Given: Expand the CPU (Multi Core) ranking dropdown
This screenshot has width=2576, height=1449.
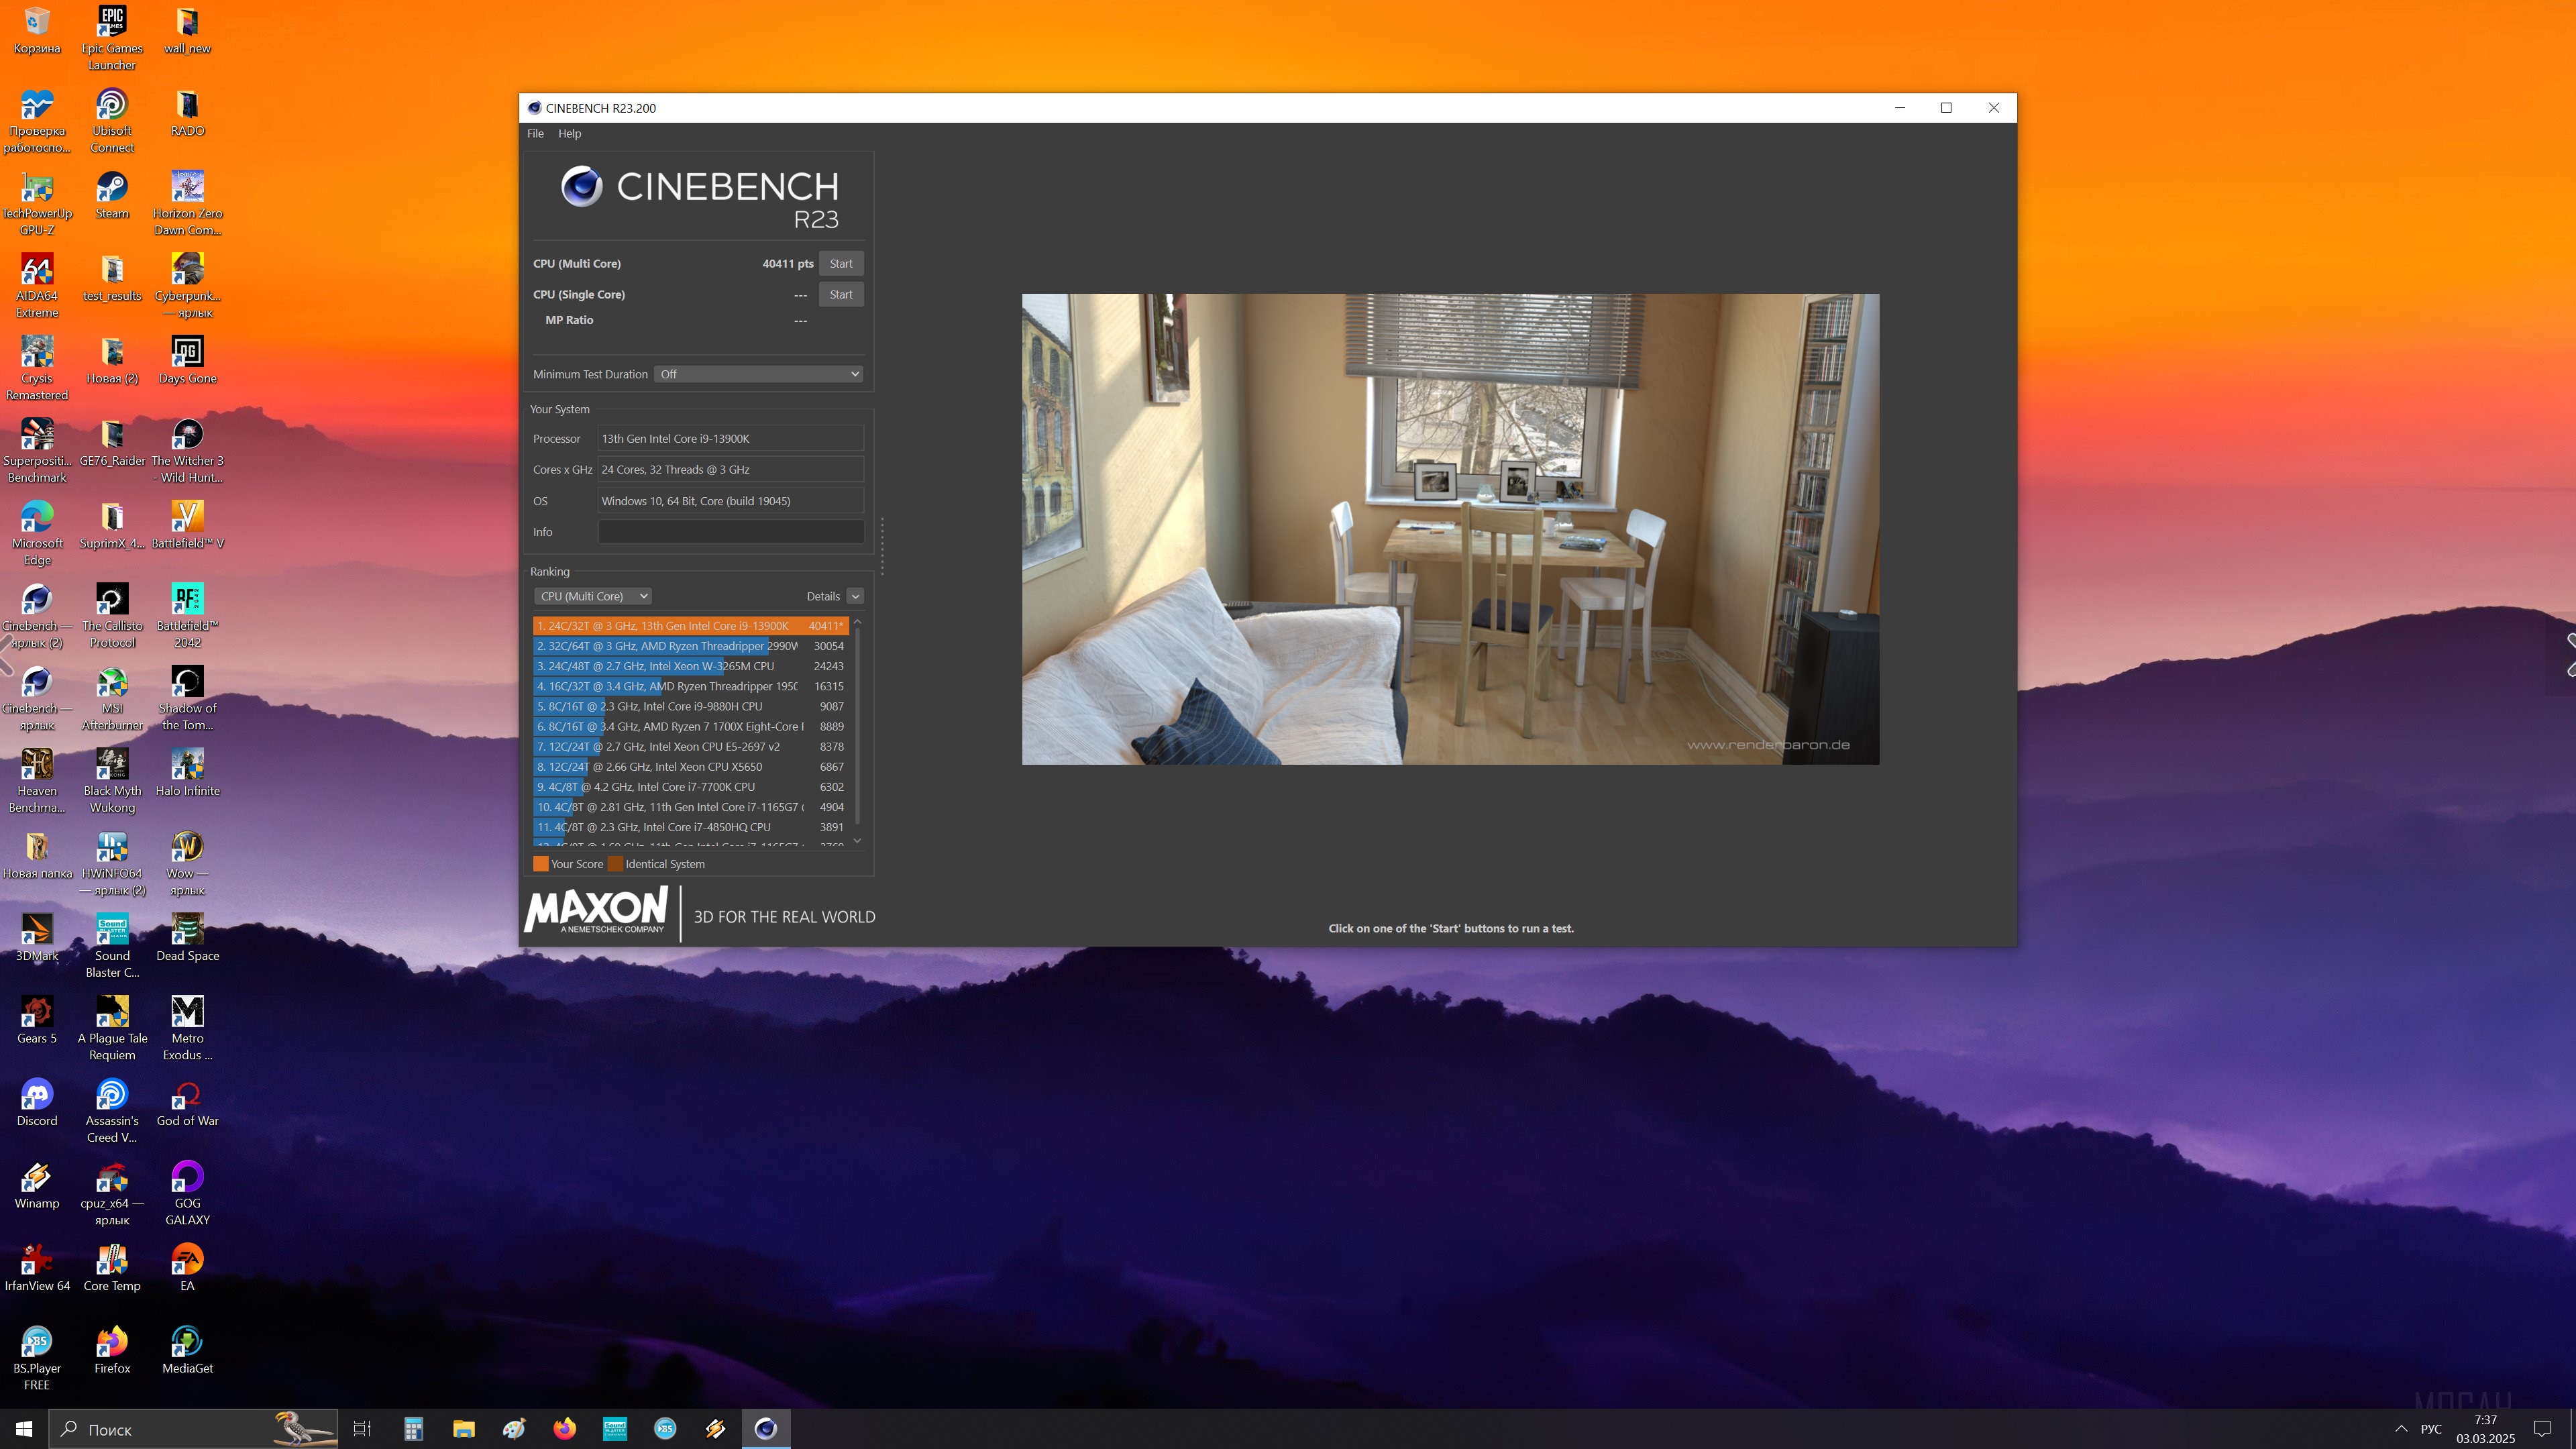Looking at the screenshot, I should point(593,596).
